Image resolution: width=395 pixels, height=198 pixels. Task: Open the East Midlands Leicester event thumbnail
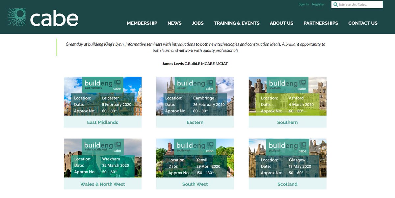tap(103, 96)
